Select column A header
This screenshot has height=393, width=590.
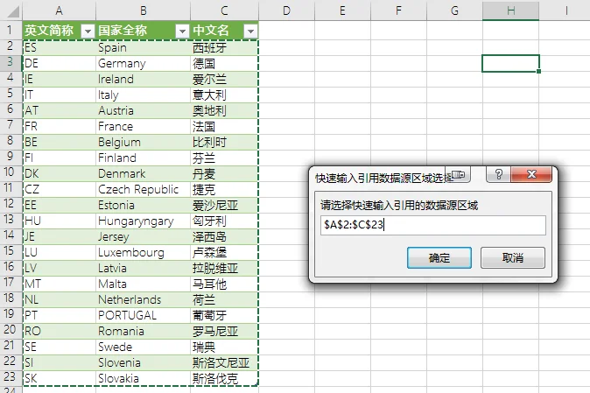click(x=59, y=11)
